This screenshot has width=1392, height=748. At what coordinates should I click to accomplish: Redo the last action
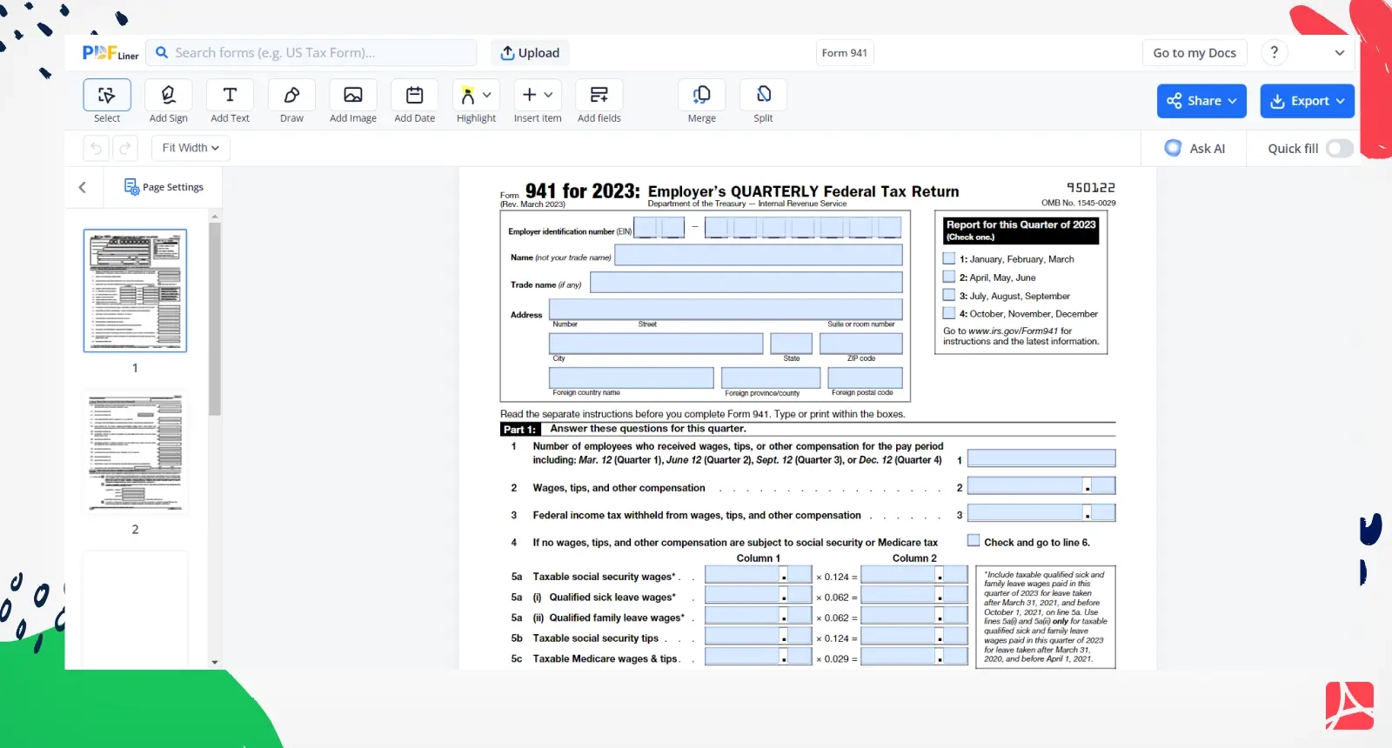125,148
